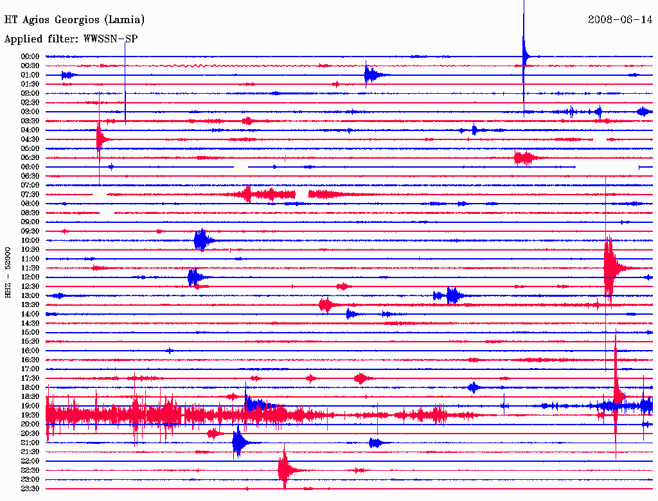Image resolution: width=658 pixels, height=501 pixels.
Task: Click the station title 'HT Agios Georgios (Lamia)'
Action: click(75, 20)
